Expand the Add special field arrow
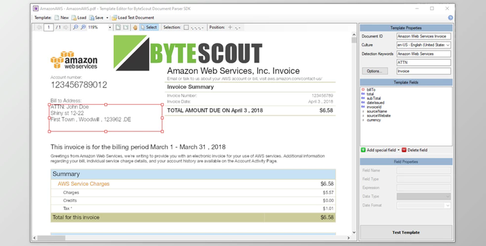The width and height of the screenshot is (486, 246). click(x=399, y=150)
